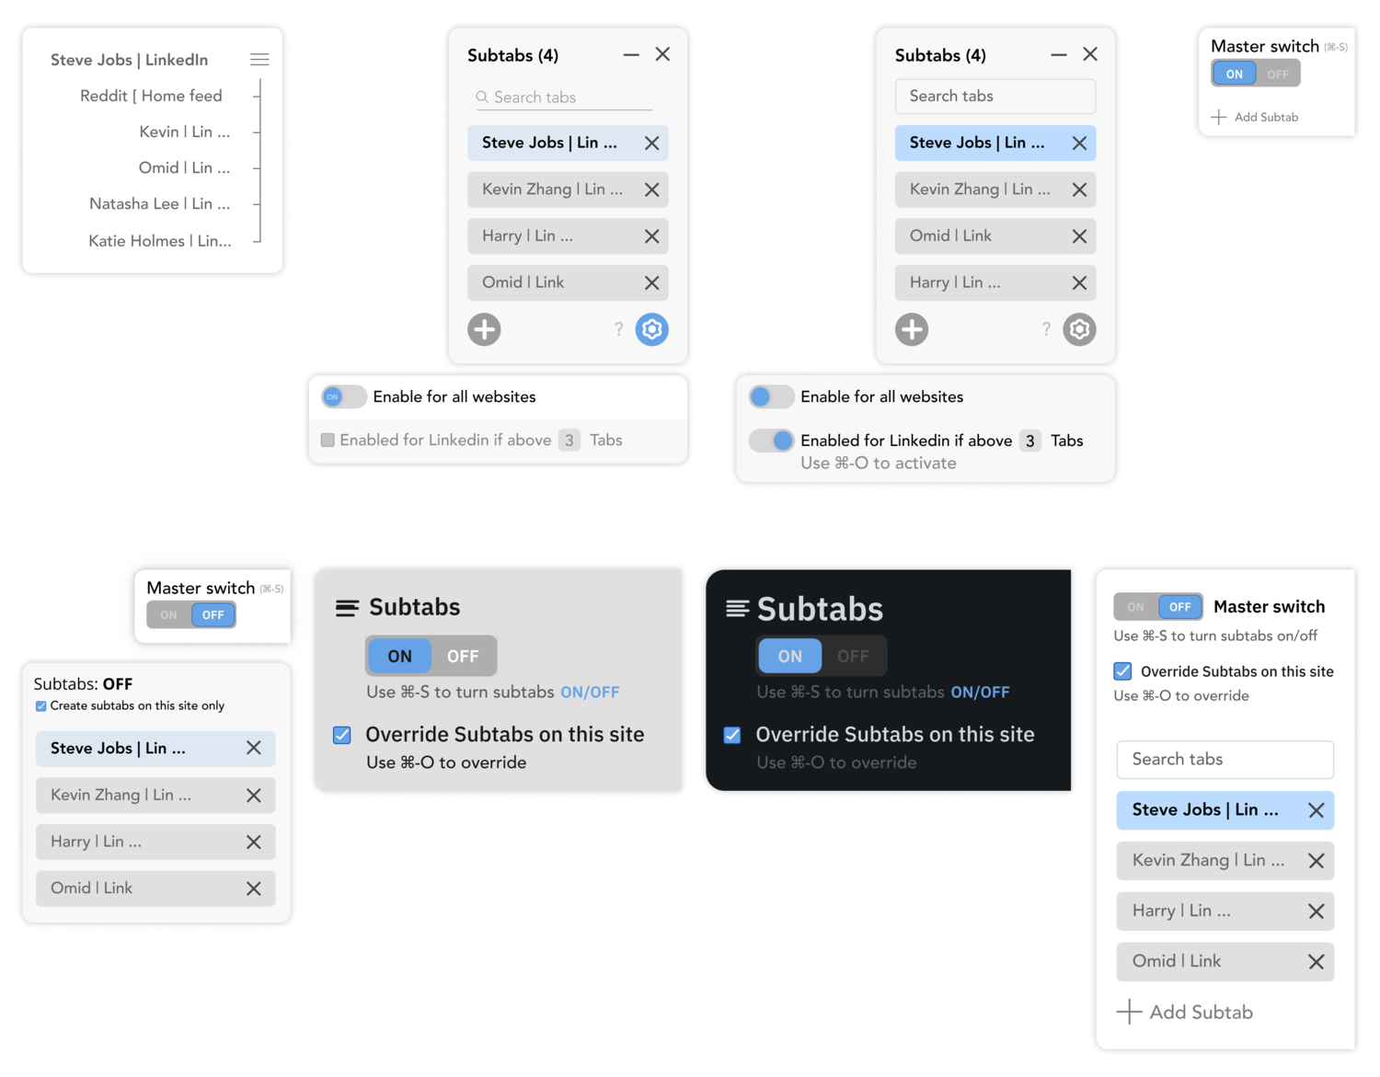Click the blue ON/OFF link on the dark panel

coord(980,692)
